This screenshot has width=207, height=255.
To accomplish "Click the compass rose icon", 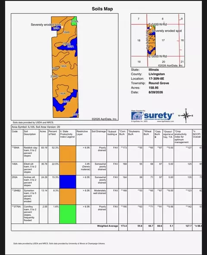I will pos(186,116).
